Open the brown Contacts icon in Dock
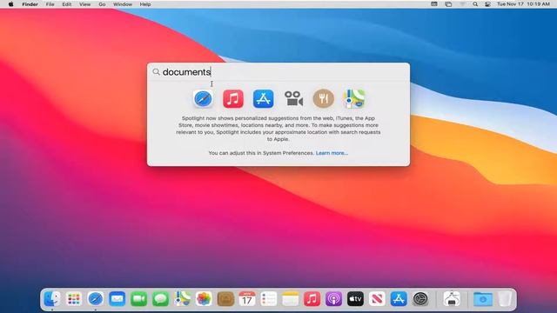This screenshot has width=557, height=313. [x=225, y=299]
